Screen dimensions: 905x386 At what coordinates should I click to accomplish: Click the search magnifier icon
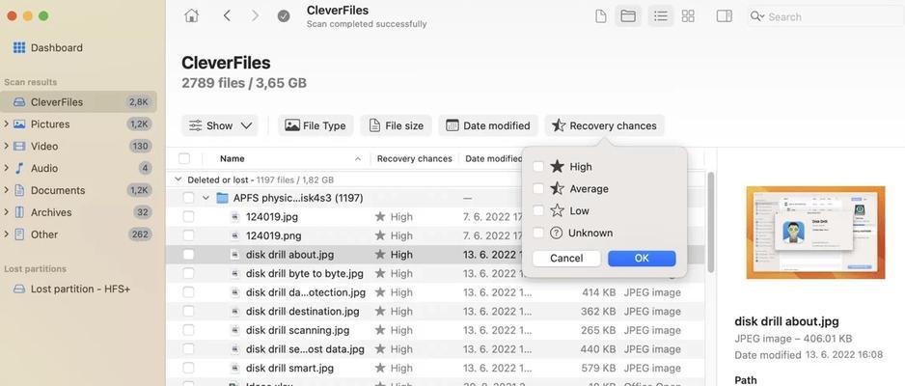(757, 16)
